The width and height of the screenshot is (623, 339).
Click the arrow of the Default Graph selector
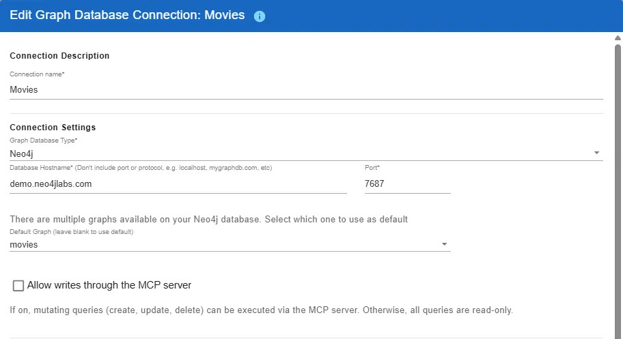[444, 244]
